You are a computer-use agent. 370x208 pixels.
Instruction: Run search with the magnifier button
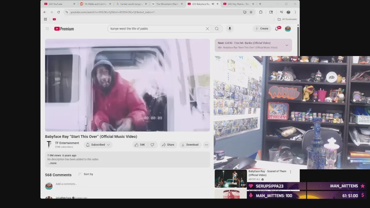tap(217, 29)
